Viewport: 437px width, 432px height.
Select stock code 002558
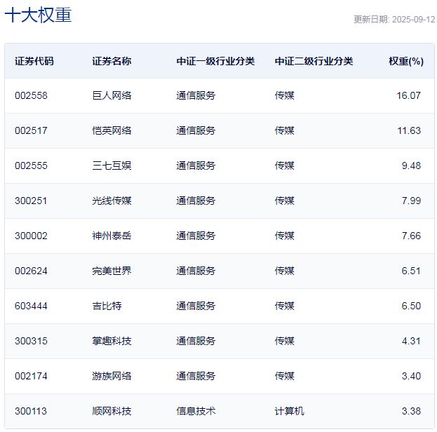(31, 95)
